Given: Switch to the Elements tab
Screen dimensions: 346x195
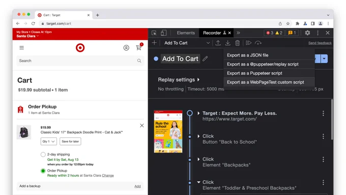Looking at the screenshot, I should [x=186, y=33].
